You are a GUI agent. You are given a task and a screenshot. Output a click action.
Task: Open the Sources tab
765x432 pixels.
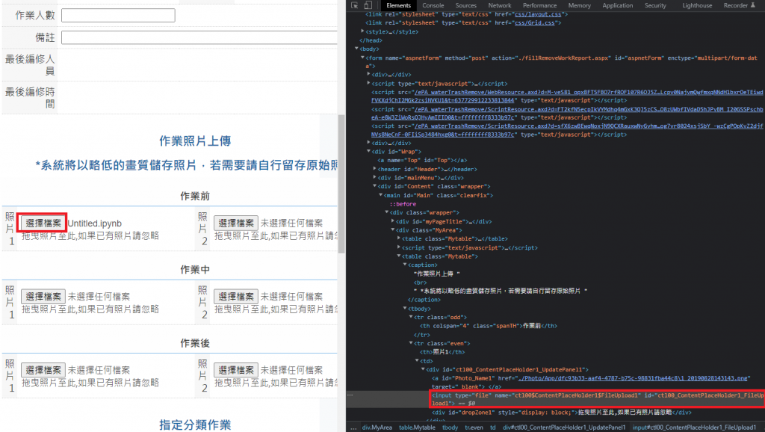(466, 5)
